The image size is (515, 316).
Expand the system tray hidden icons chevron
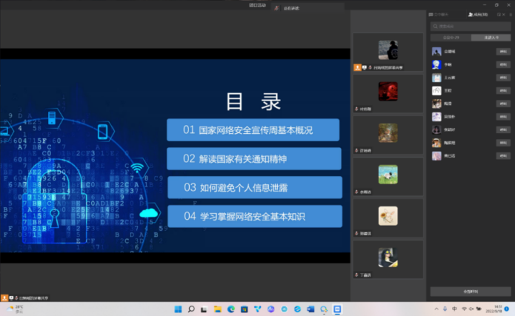point(438,309)
